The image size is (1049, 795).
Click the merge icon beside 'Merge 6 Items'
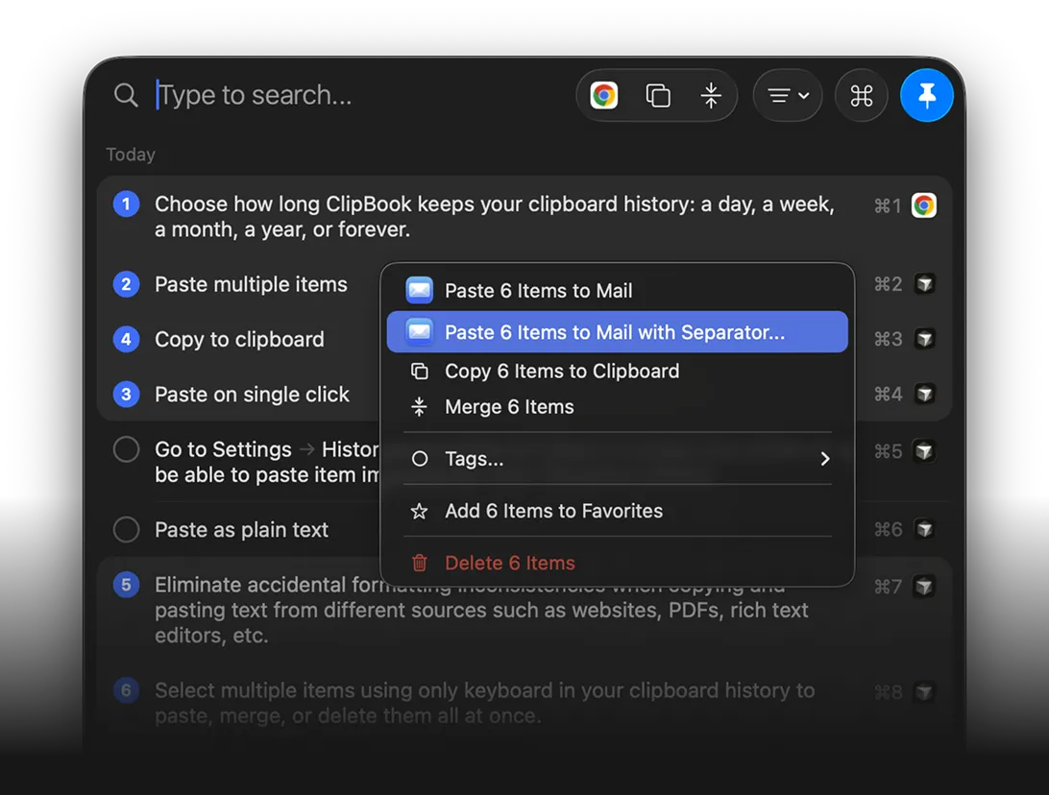click(420, 406)
